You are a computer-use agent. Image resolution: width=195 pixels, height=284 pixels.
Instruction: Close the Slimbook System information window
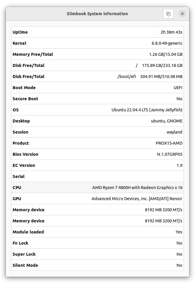(182, 14)
